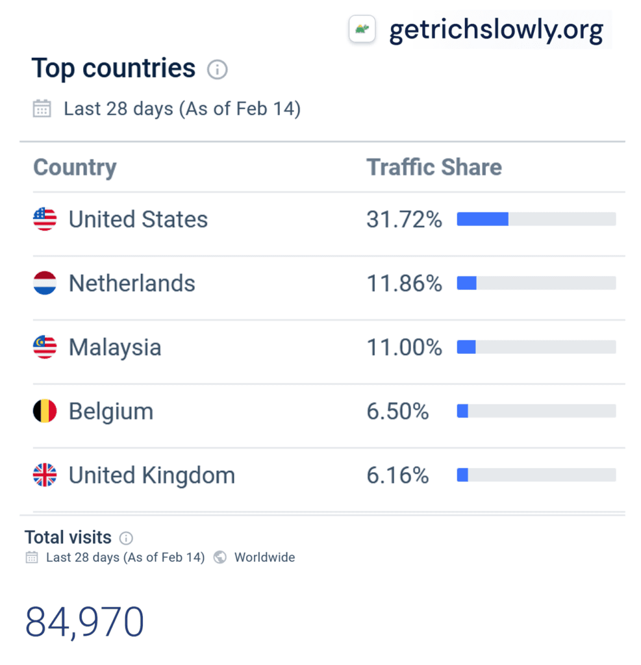This screenshot has height=665, width=641.
Task: Click the calendar icon under Top countries
Action: point(42,108)
